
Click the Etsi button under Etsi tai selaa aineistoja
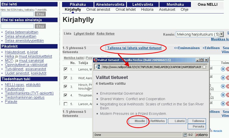(40, 26)
